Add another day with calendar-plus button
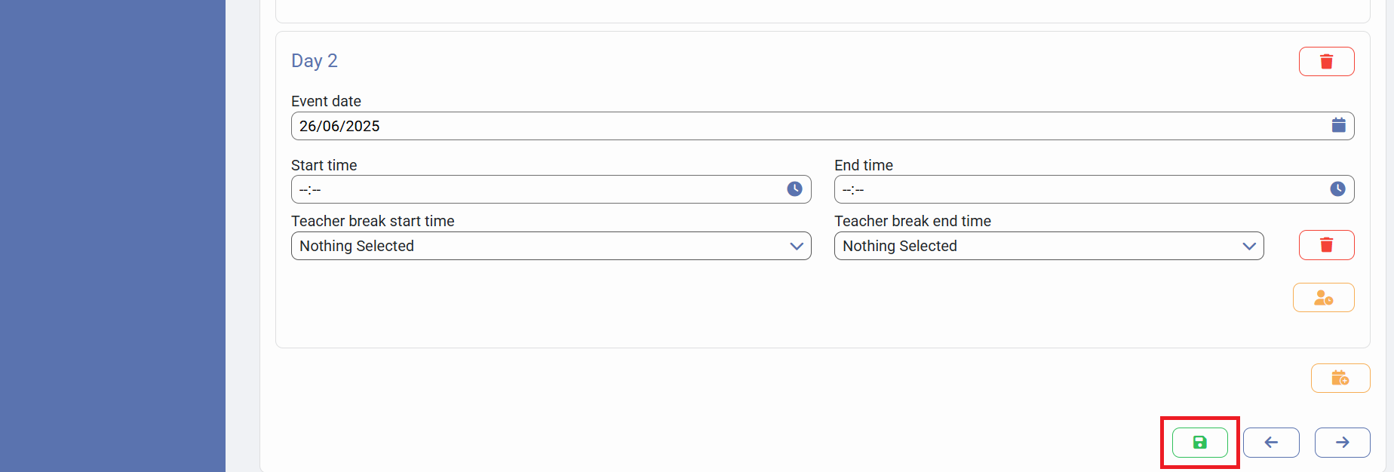 coord(1340,379)
